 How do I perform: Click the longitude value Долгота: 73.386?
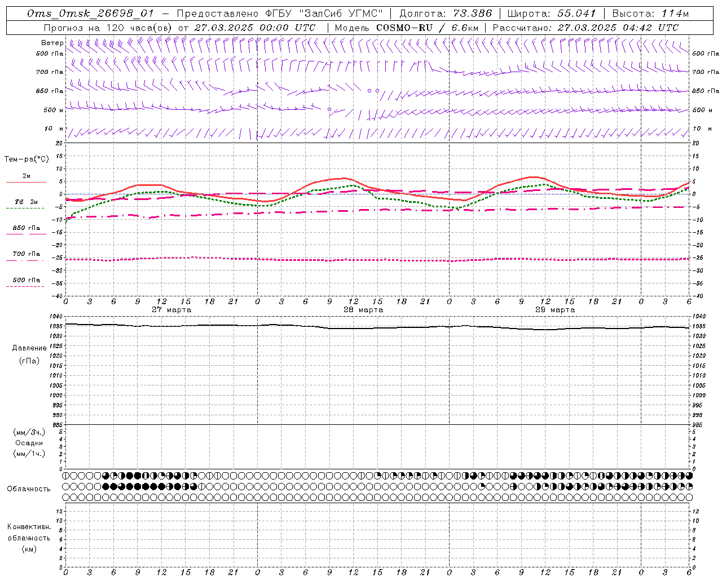pos(446,14)
